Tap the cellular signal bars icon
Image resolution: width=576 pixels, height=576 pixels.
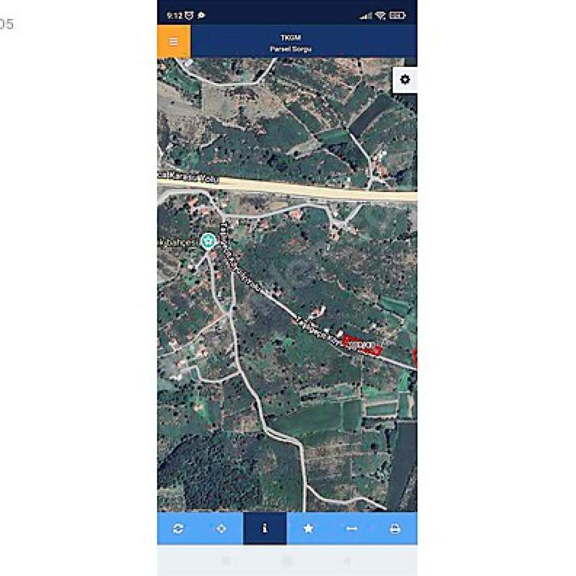(366, 16)
